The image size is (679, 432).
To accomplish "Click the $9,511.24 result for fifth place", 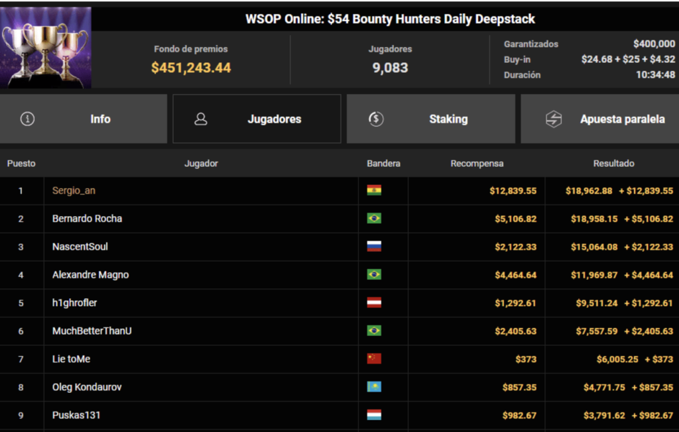I will click(x=597, y=303).
